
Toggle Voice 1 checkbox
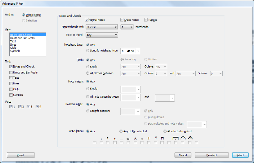coord(11,106)
